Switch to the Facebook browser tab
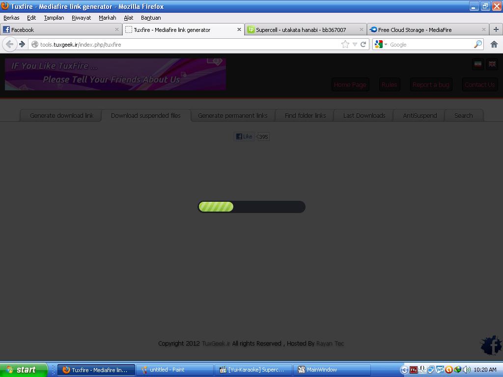503x377 pixels. click(61, 29)
